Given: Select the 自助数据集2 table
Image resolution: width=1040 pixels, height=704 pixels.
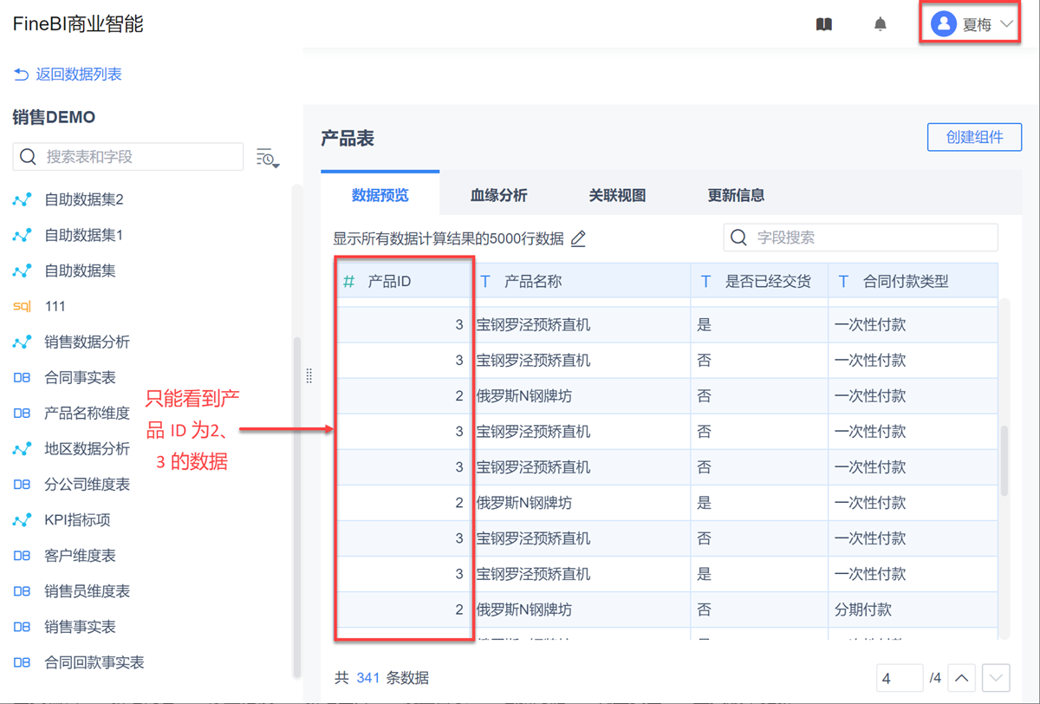Looking at the screenshot, I should click(x=84, y=199).
